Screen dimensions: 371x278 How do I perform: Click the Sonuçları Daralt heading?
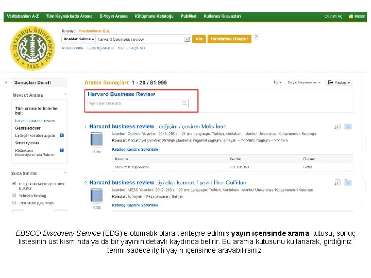pos(32,82)
